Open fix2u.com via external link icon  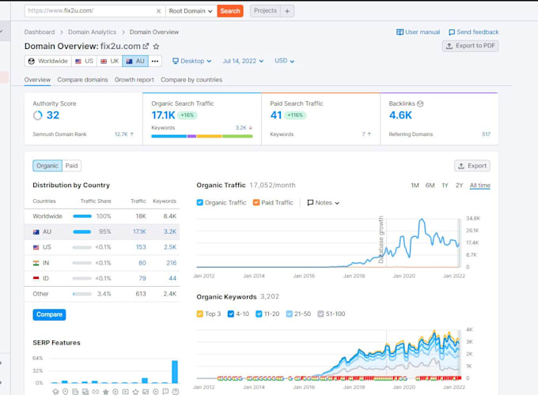146,46
